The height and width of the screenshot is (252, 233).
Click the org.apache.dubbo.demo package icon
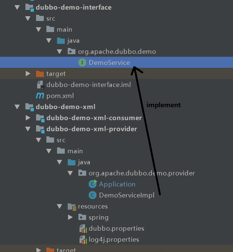coord(71,52)
